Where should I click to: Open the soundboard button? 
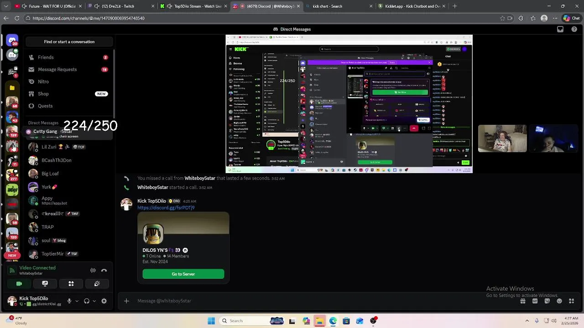coord(97,284)
